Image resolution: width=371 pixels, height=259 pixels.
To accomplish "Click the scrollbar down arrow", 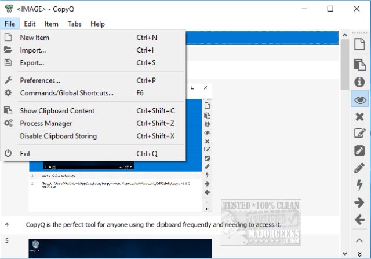I will [x=345, y=254].
